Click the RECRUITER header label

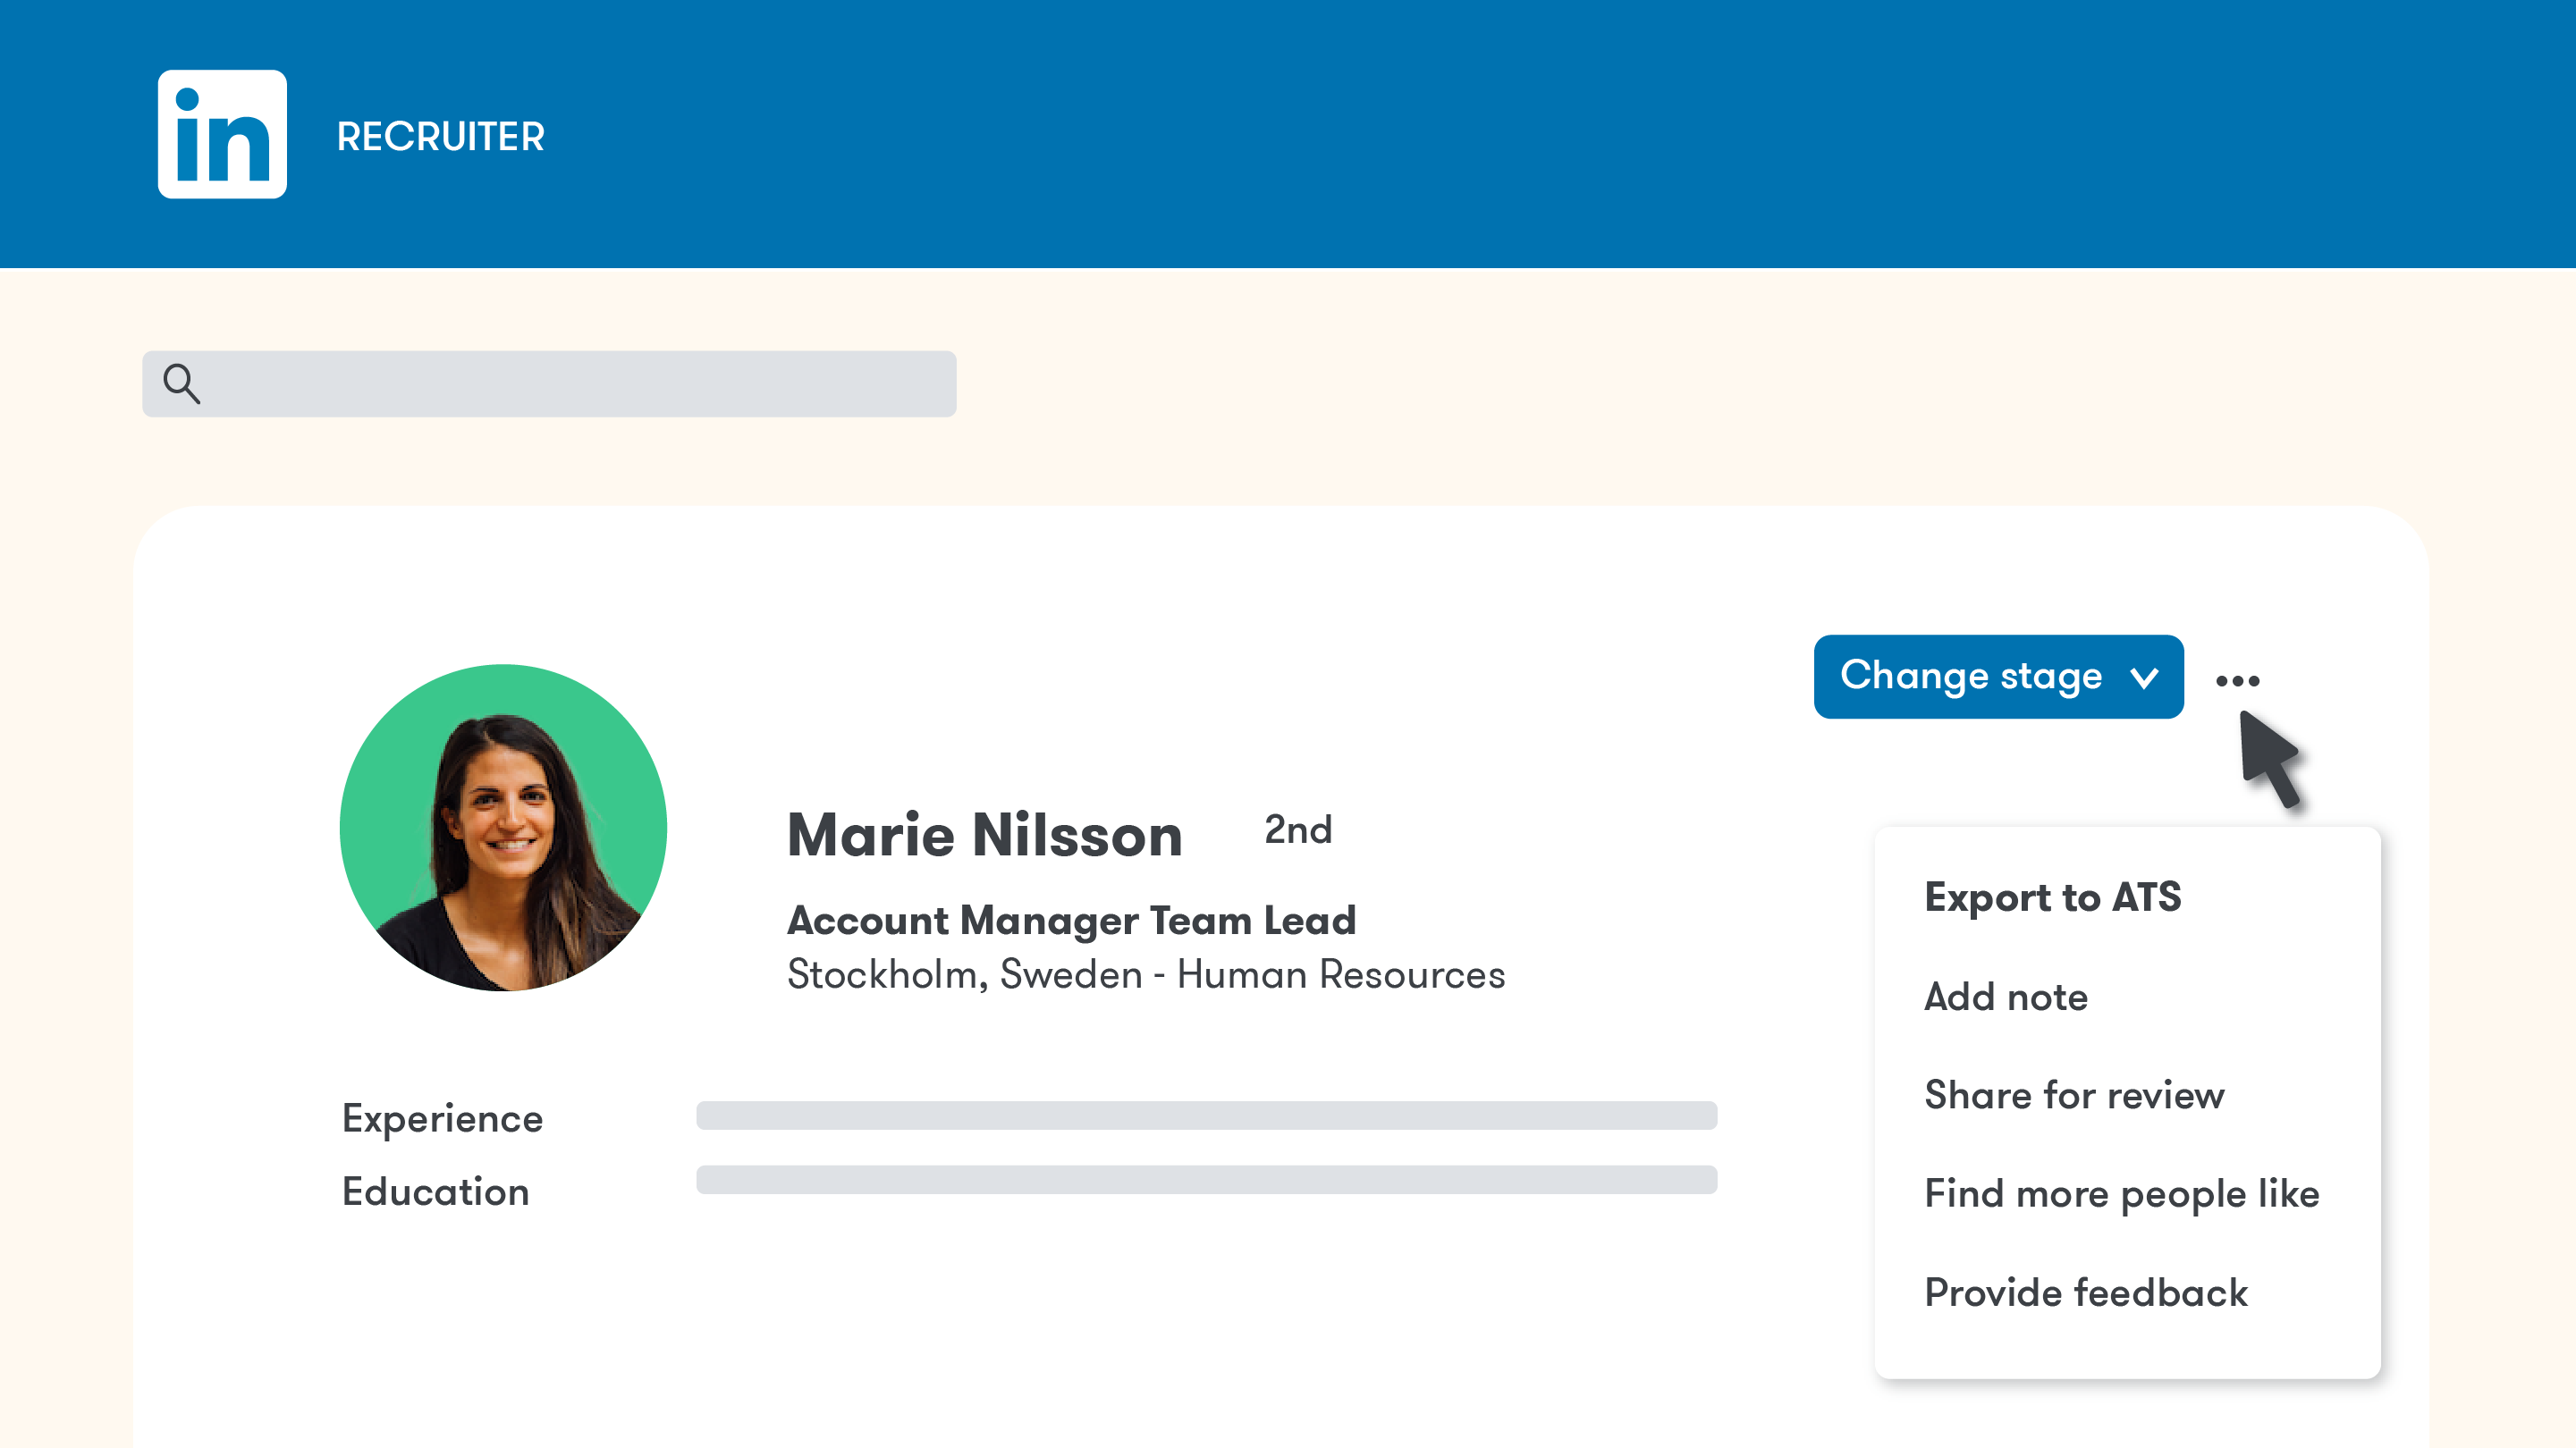pyautogui.click(x=440, y=137)
